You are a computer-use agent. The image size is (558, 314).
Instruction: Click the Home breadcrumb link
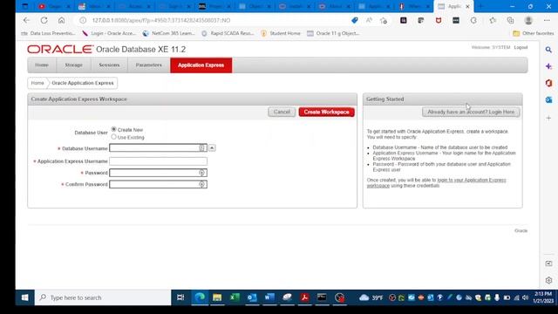click(37, 83)
